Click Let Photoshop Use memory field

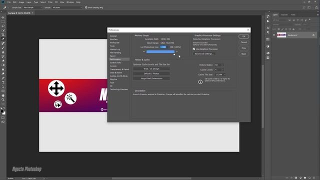tap(164, 47)
